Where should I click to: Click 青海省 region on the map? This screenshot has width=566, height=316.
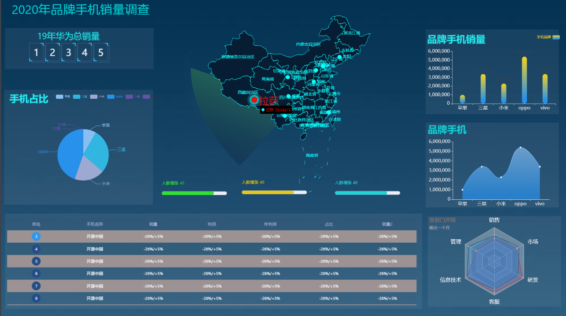[x=268, y=79]
